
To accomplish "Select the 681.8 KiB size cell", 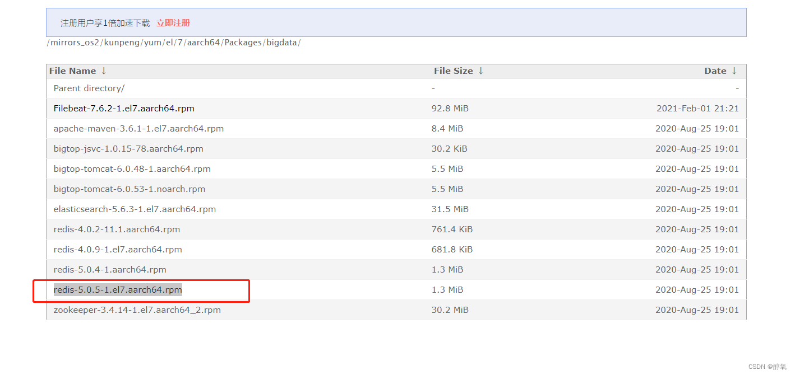I will coord(452,250).
